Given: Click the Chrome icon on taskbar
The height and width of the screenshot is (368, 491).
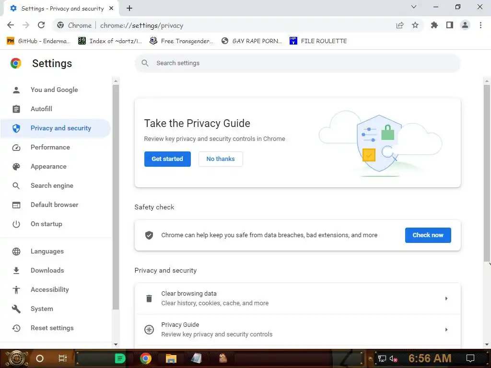Looking at the screenshot, I should point(146,358).
